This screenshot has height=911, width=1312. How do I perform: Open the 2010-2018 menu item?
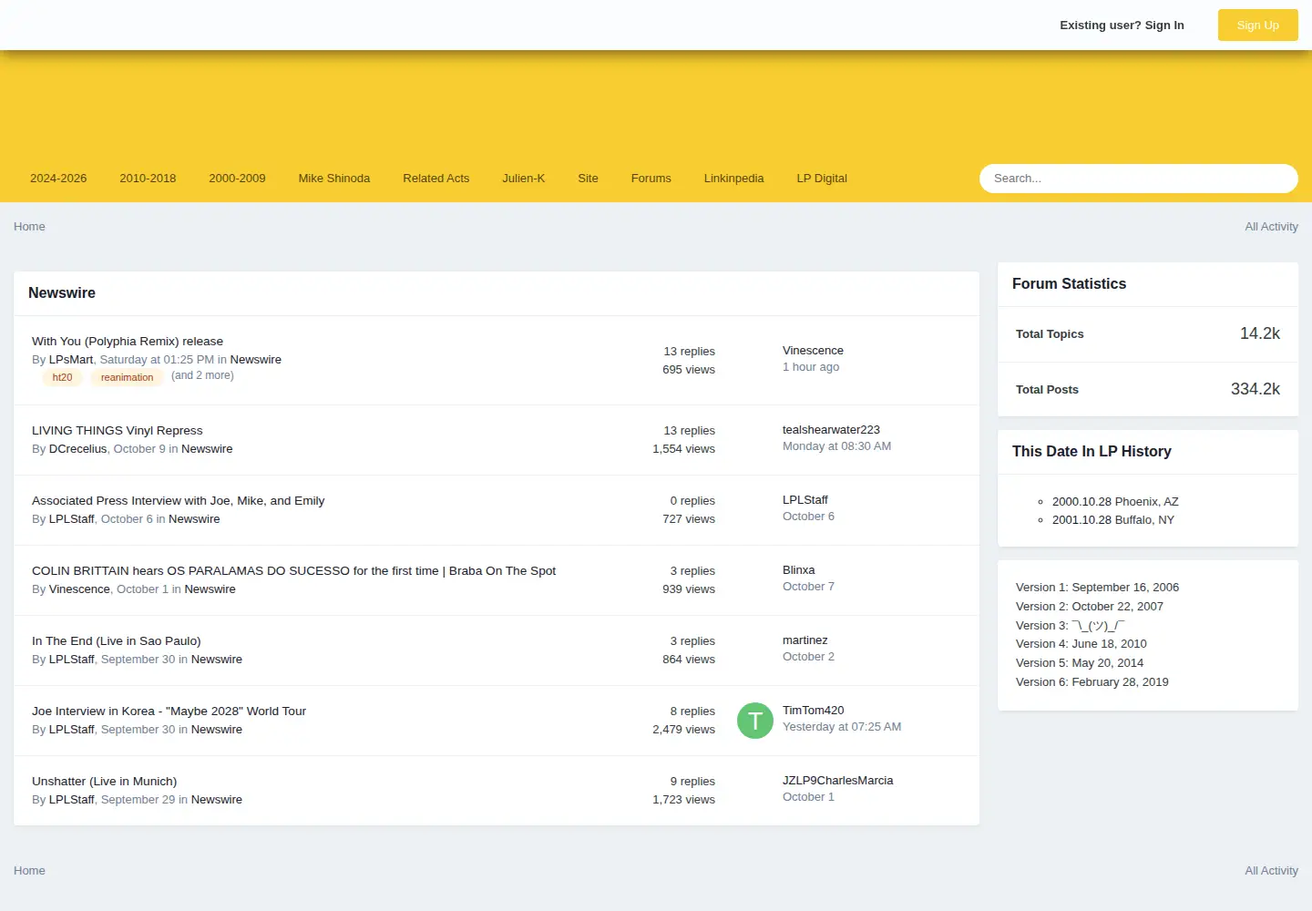click(148, 179)
